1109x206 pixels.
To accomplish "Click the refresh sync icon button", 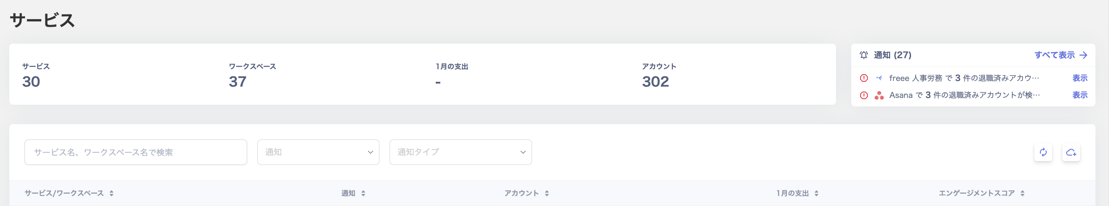I will click(1043, 152).
